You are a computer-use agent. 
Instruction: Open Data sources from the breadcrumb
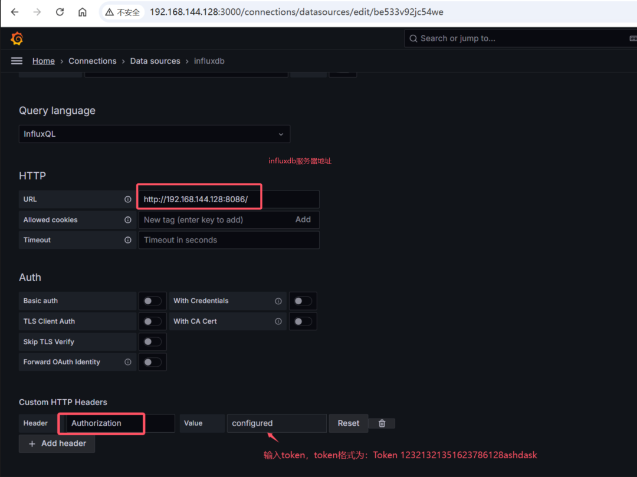click(155, 61)
